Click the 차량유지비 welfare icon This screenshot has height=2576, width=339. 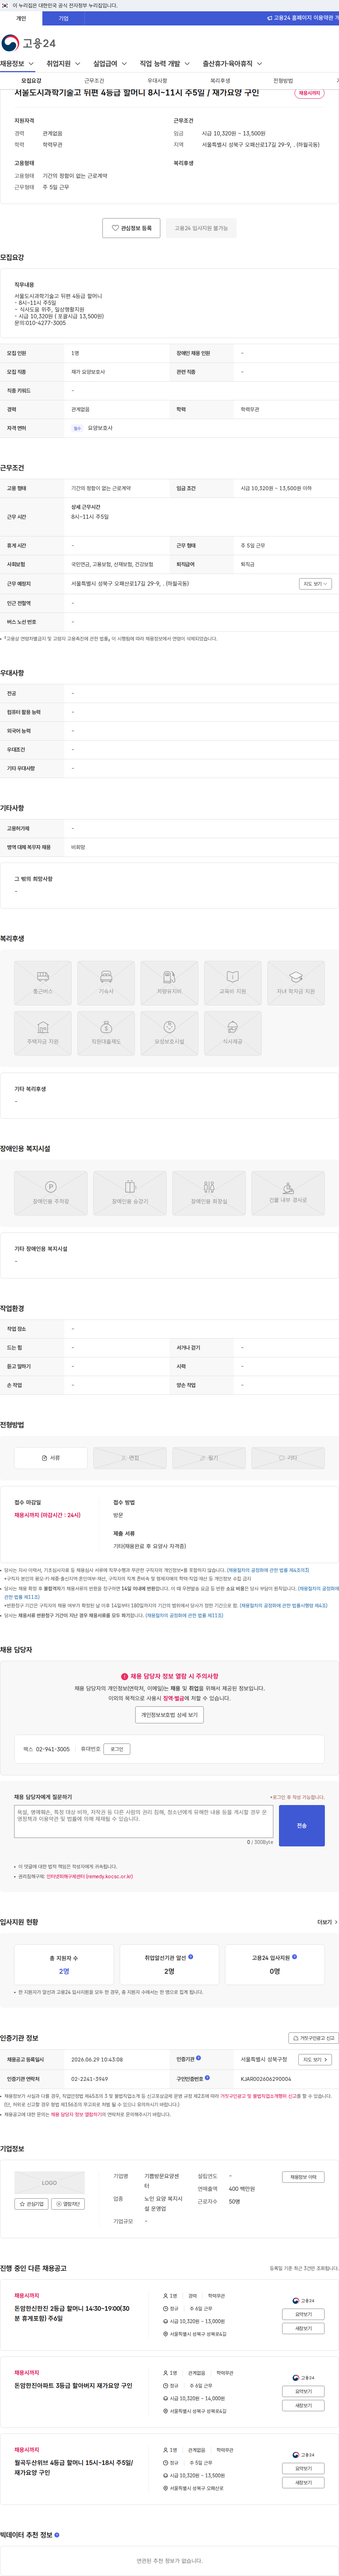point(169,983)
